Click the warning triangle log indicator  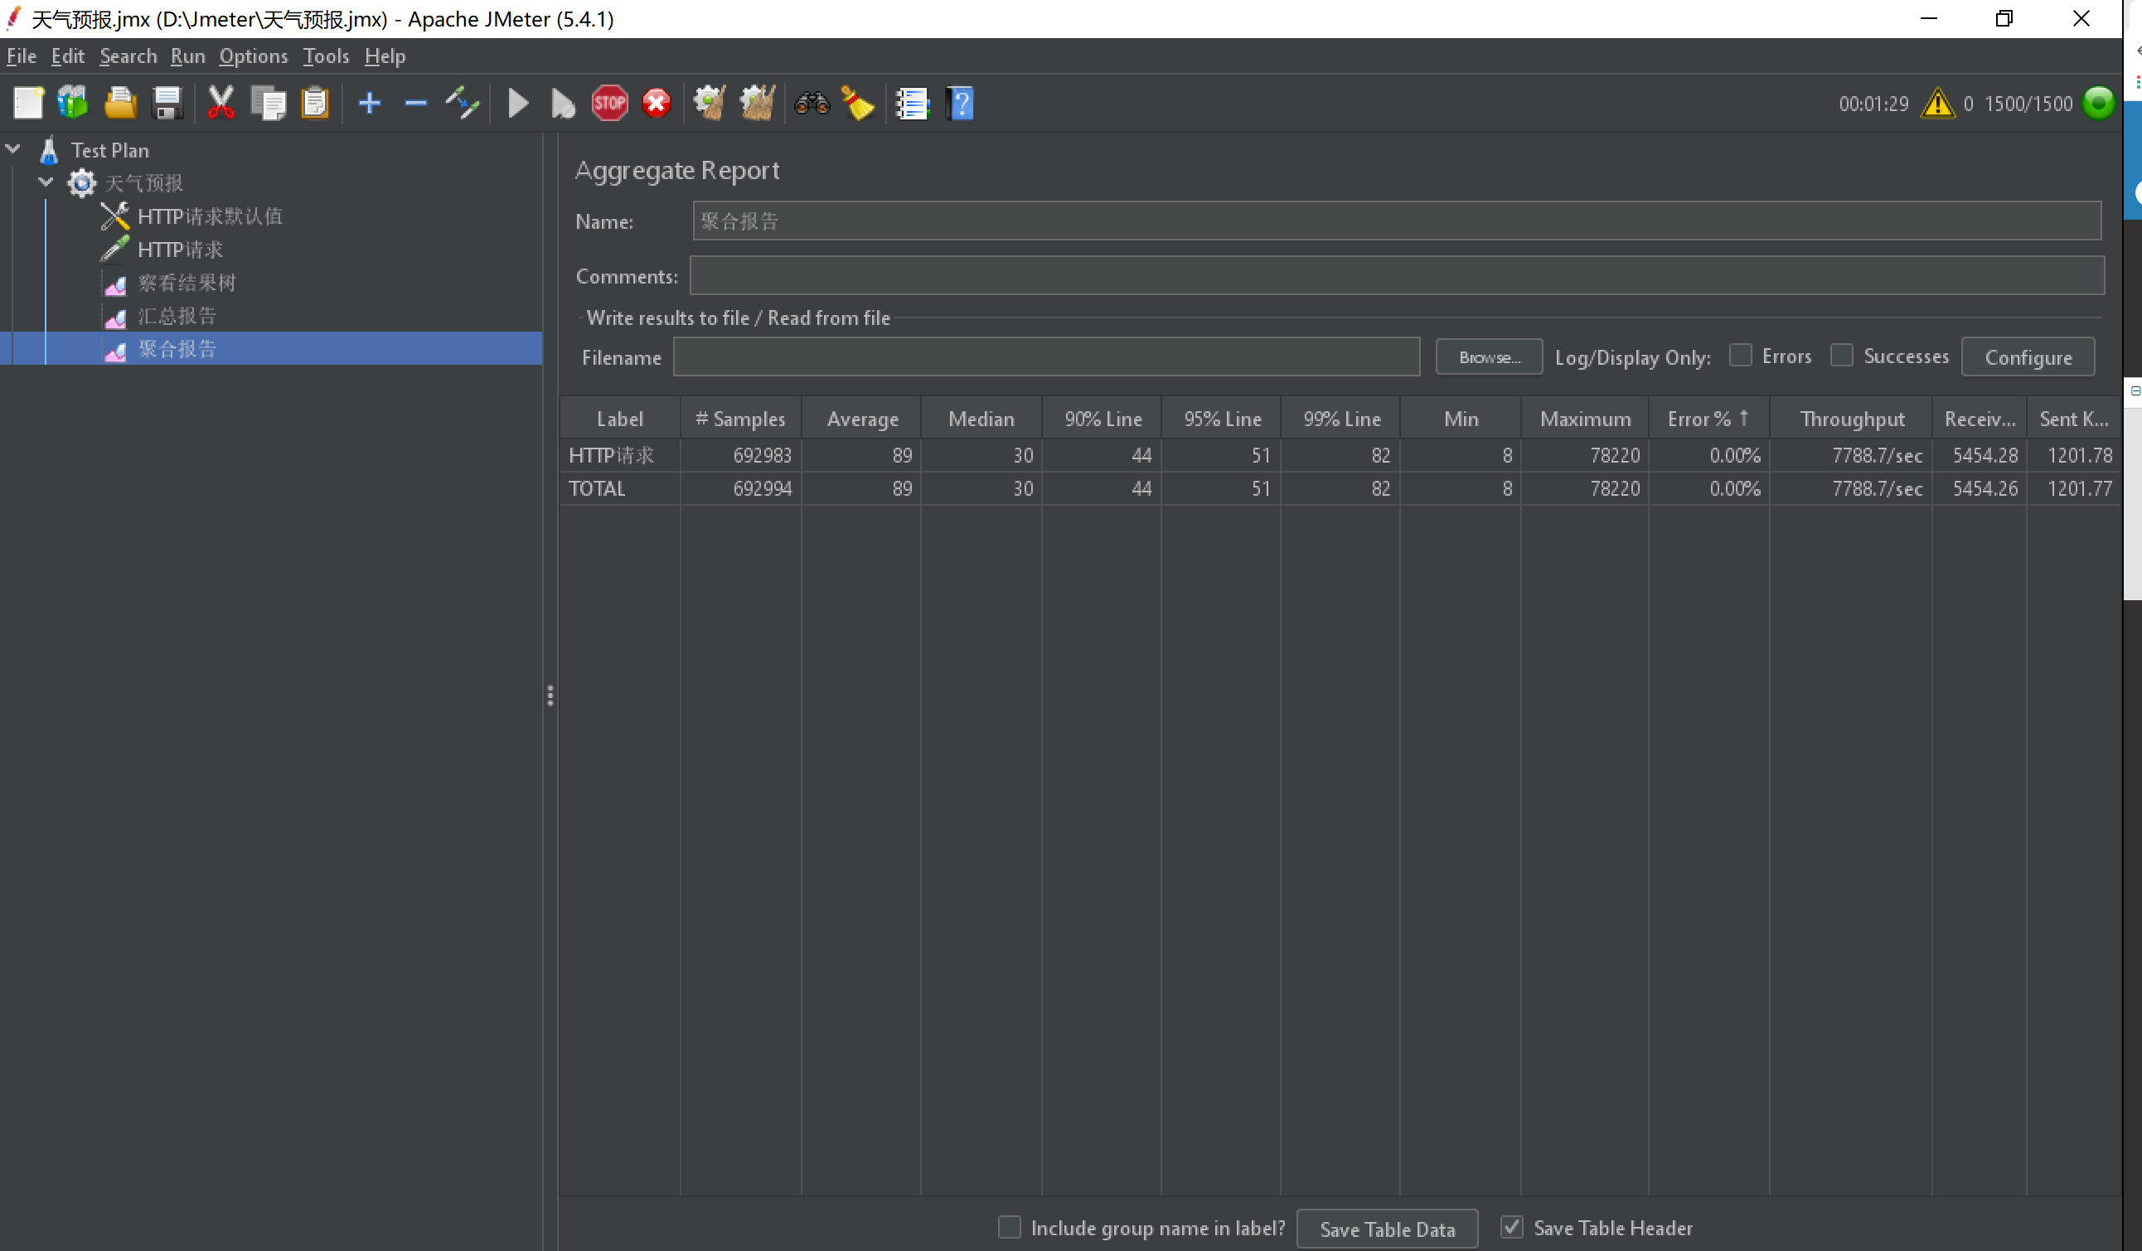point(1937,104)
